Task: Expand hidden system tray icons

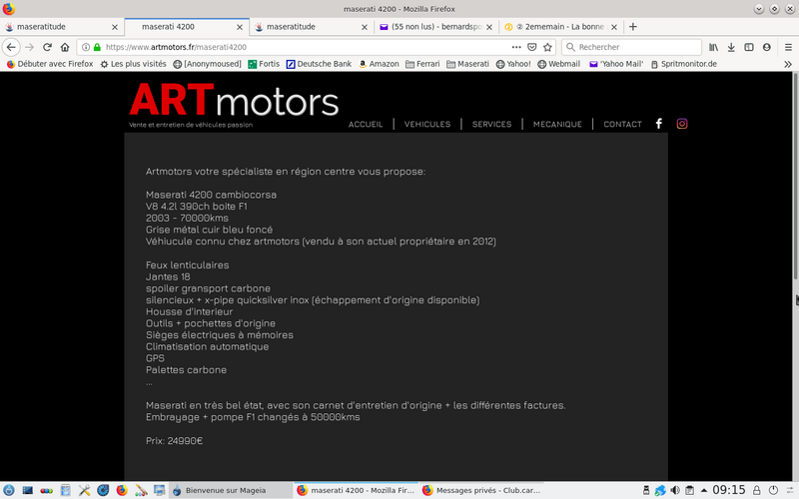Action: 704,490
